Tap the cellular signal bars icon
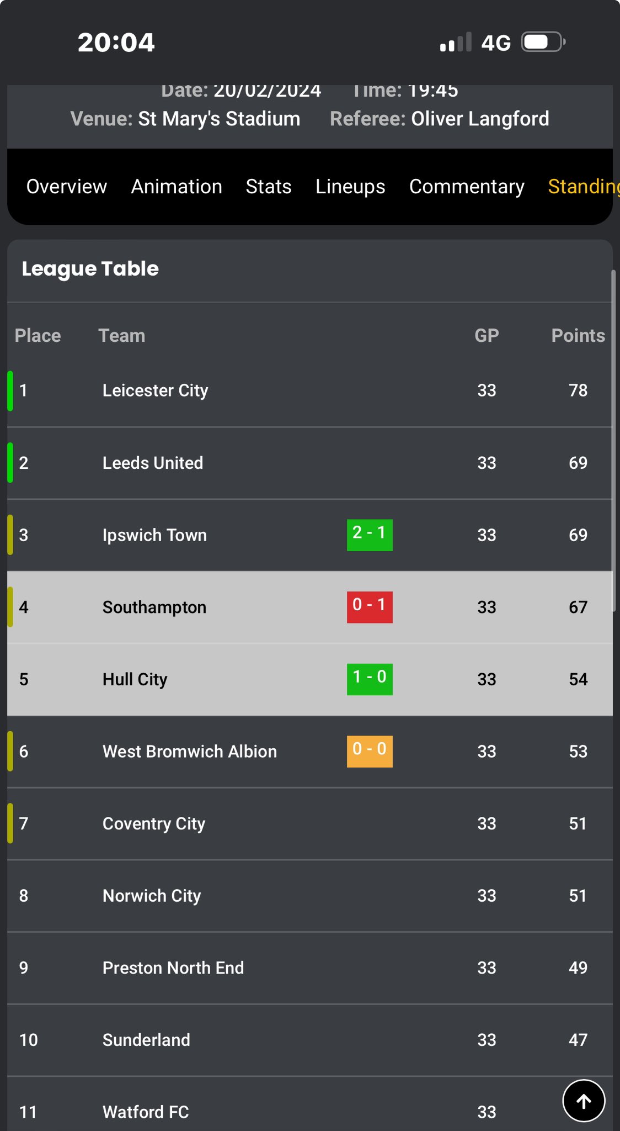620x1131 pixels. 456,42
